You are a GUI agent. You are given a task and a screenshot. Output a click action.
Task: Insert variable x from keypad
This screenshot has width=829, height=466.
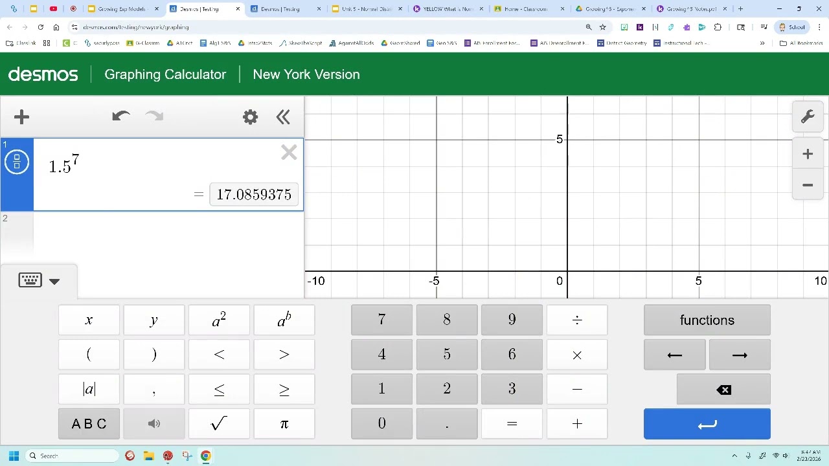[89, 320]
